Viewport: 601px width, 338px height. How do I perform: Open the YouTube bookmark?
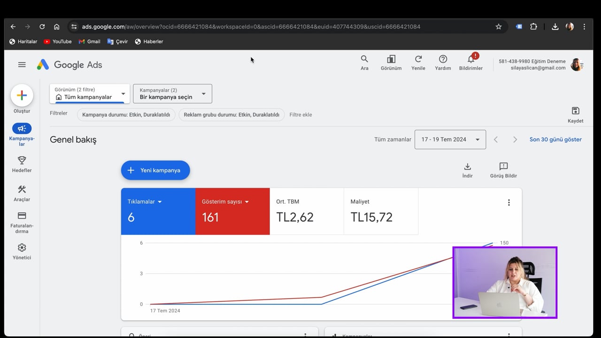58,41
